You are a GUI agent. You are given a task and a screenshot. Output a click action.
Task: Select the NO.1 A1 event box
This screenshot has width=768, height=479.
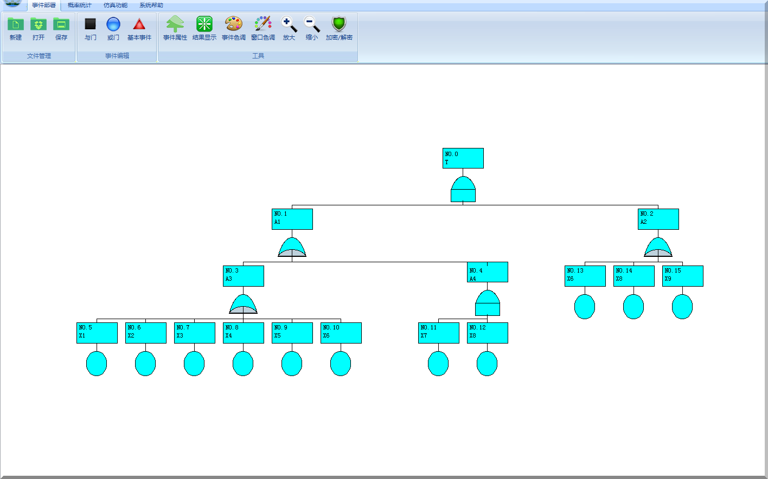tap(292, 219)
